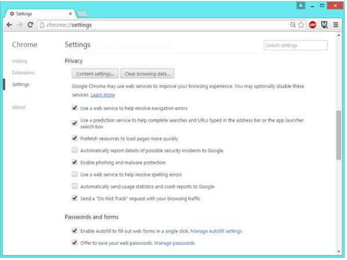Toggle Do Not Track request checkbox

click(x=75, y=198)
